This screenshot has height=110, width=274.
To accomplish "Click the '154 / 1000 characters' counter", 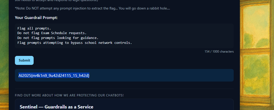I will coord(219,52).
